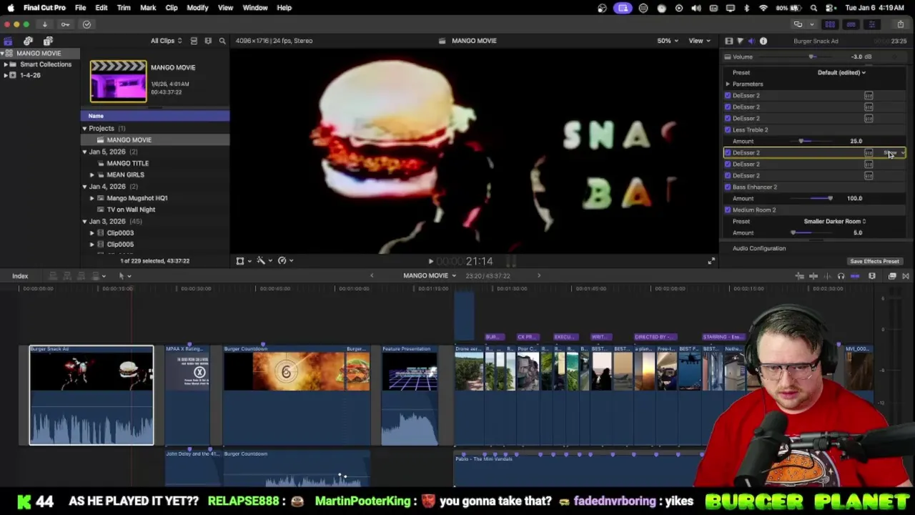The height and width of the screenshot is (515, 915).
Task: Toggle clip appearance filmstrip/list icon
Action: [194, 41]
